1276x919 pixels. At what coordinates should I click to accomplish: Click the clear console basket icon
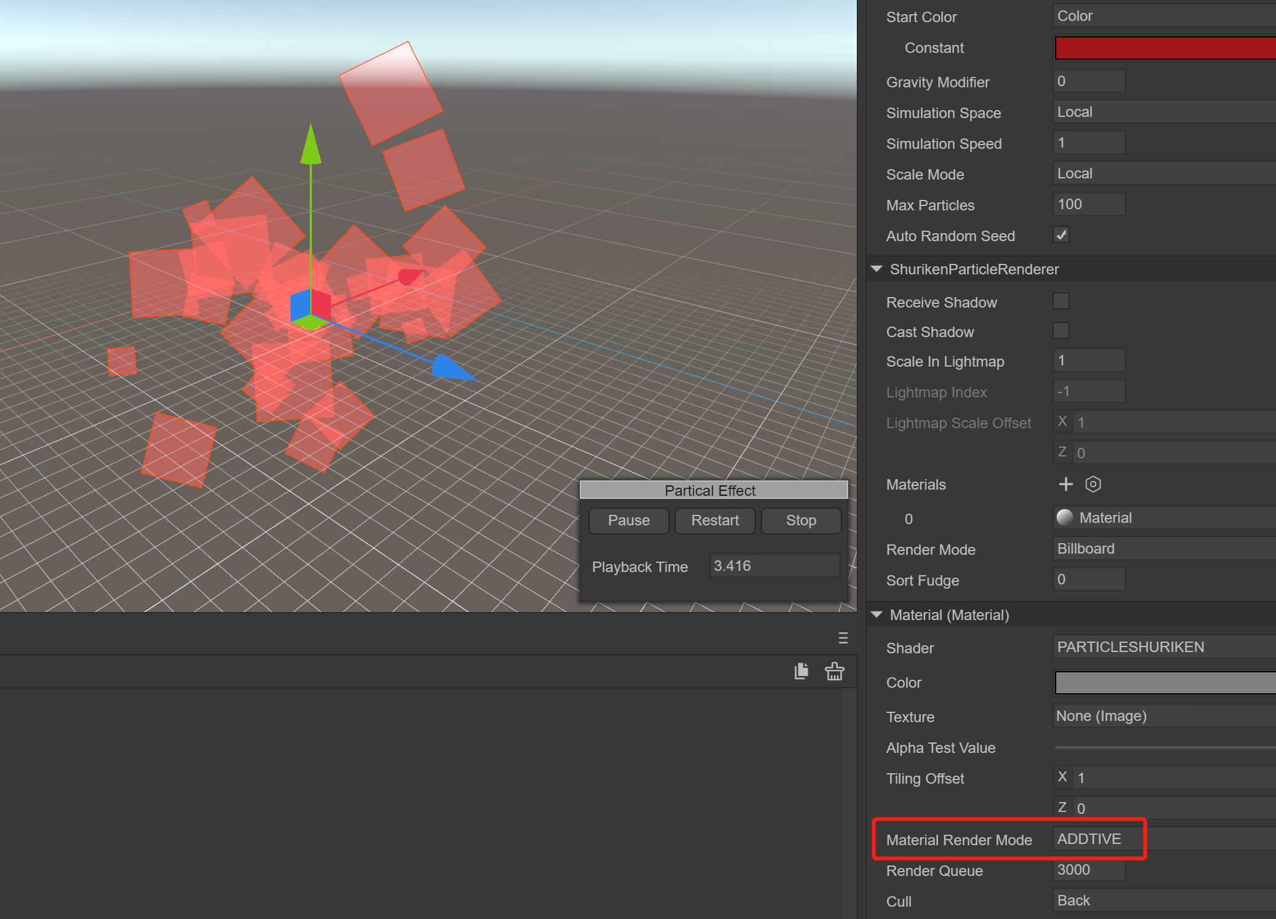834,670
